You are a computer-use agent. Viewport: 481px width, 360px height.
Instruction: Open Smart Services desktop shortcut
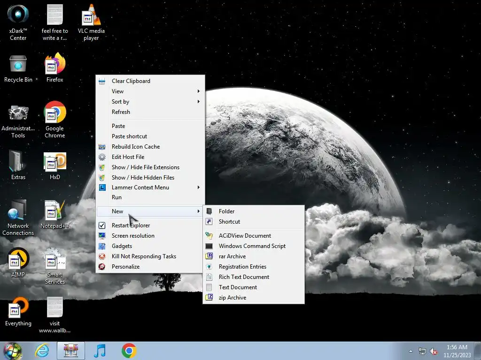(x=55, y=266)
